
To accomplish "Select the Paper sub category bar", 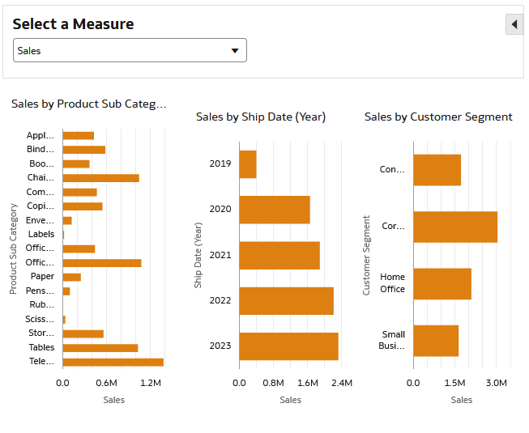I will (x=72, y=277).
